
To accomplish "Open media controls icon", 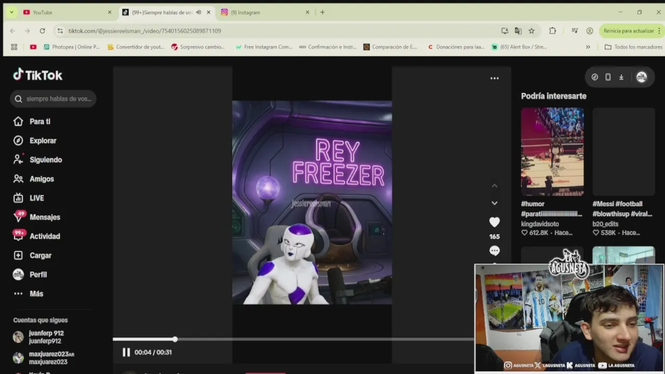I will click(575, 31).
